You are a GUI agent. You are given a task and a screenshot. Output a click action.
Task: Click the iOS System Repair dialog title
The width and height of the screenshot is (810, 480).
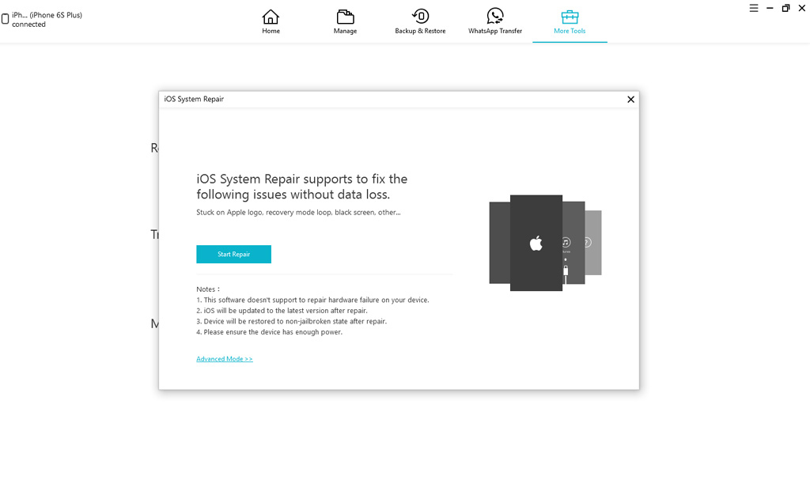pos(194,99)
